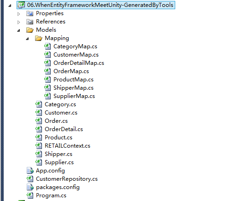Click the C# file icon beside RETAILContext.cs
The image size is (231, 201).
[x=39, y=146]
